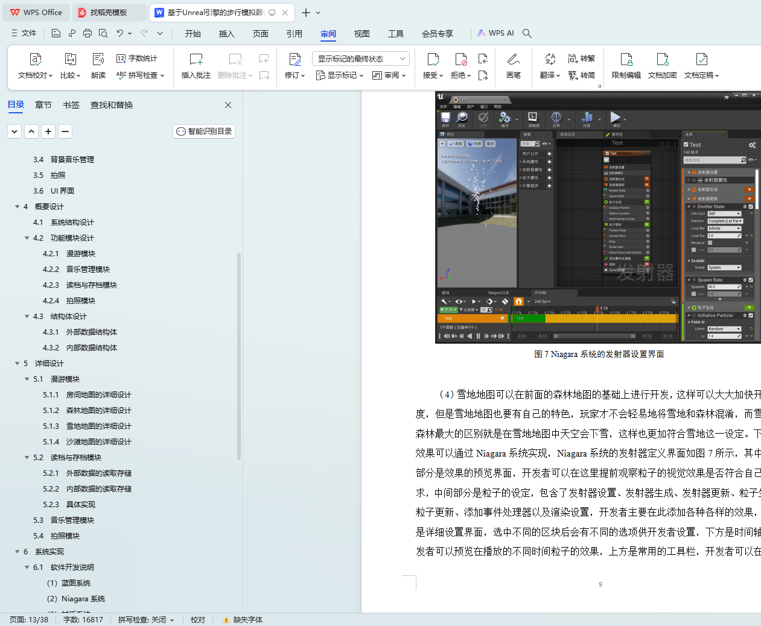Click the 缺失字体 warning in status bar
The height and width of the screenshot is (626, 761).
[243, 619]
